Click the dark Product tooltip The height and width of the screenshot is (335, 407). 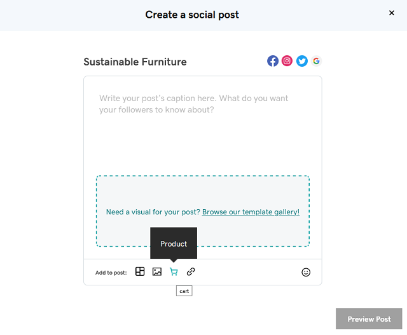[x=174, y=243]
